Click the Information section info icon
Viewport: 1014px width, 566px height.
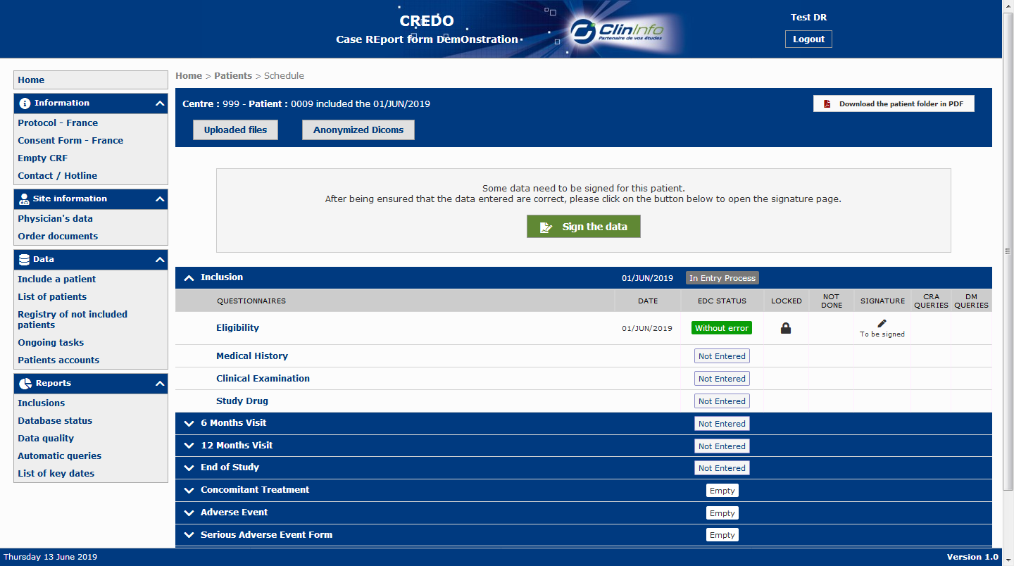pyautogui.click(x=25, y=103)
